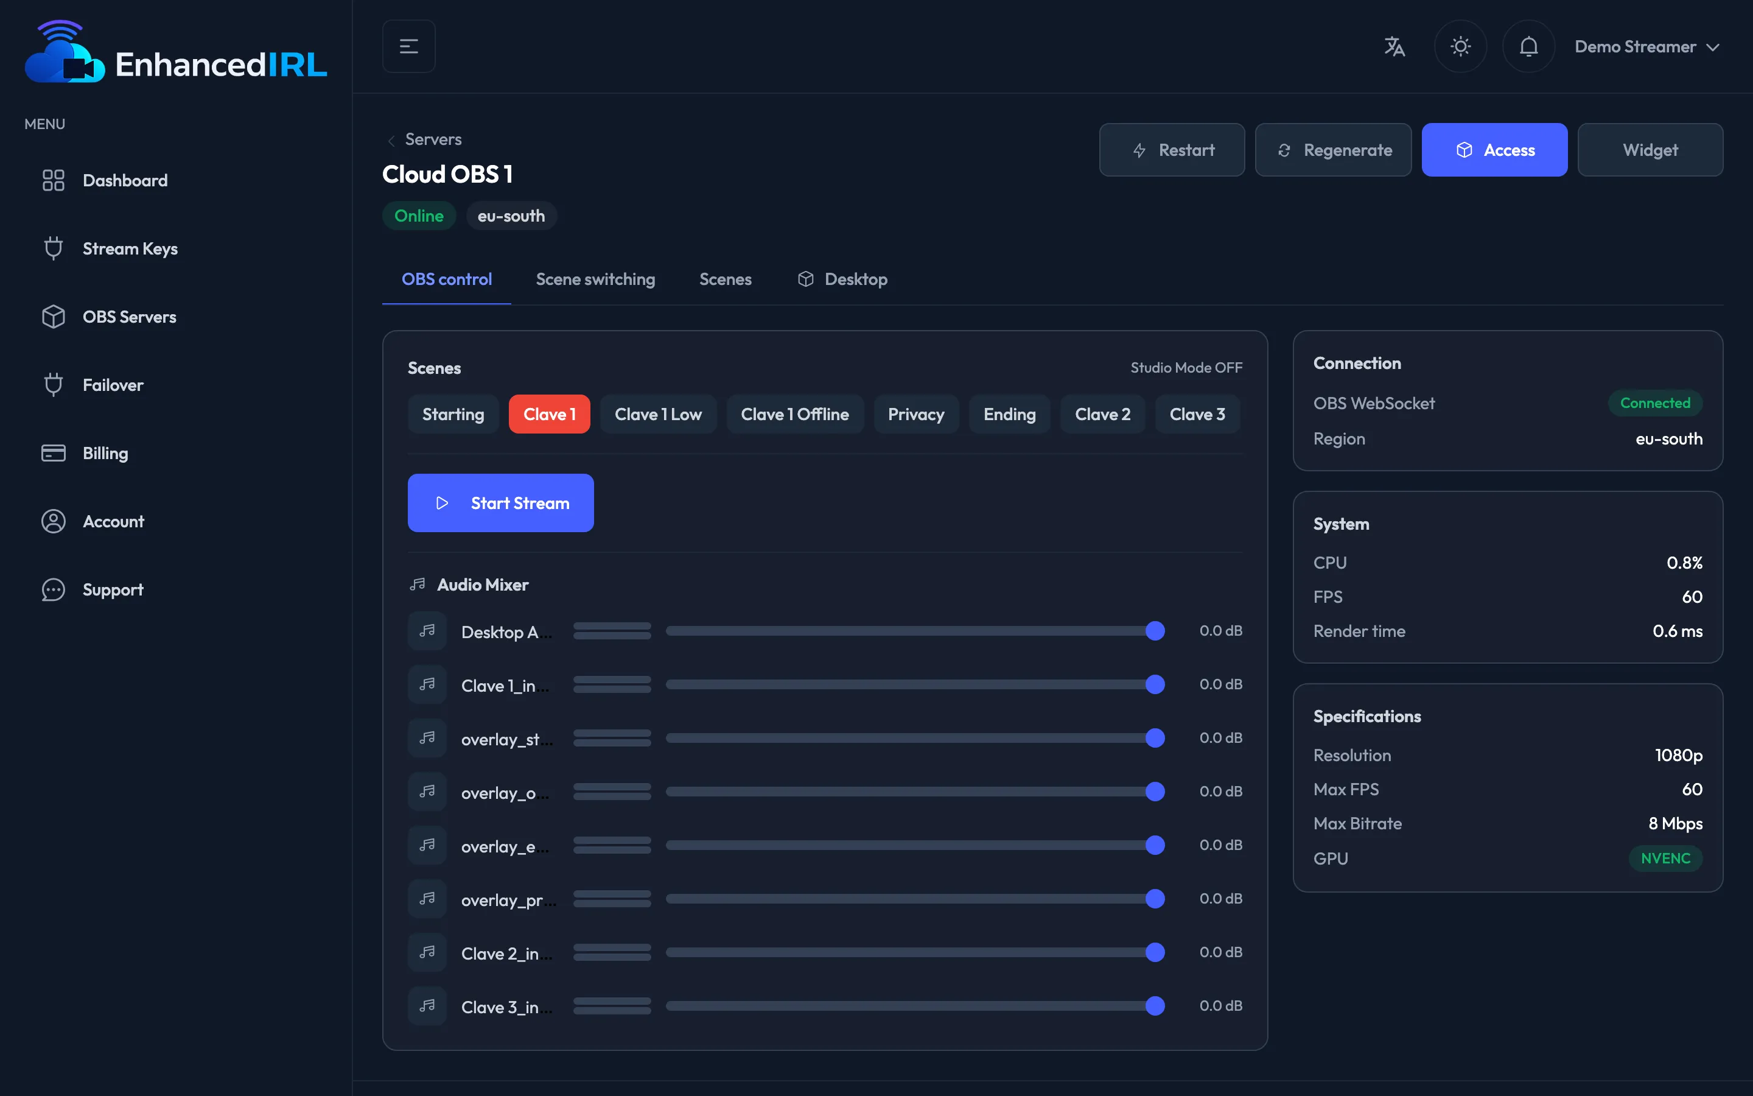The height and width of the screenshot is (1096, 1753).
Task: Open notifications bell icon
Action: point(1528,46)
